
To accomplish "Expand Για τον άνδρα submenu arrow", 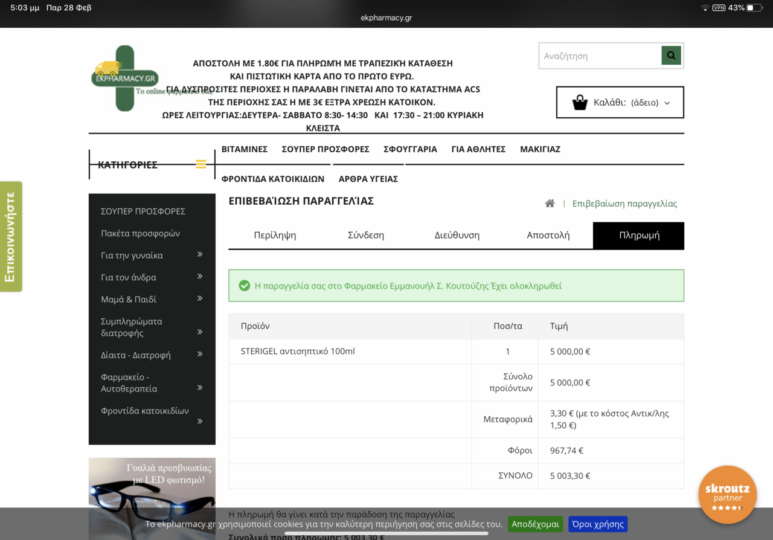I will 200,277.
